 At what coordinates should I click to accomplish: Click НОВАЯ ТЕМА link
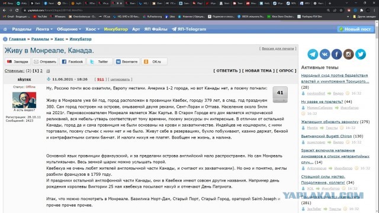pyautogui.click(x=258, y=71)
